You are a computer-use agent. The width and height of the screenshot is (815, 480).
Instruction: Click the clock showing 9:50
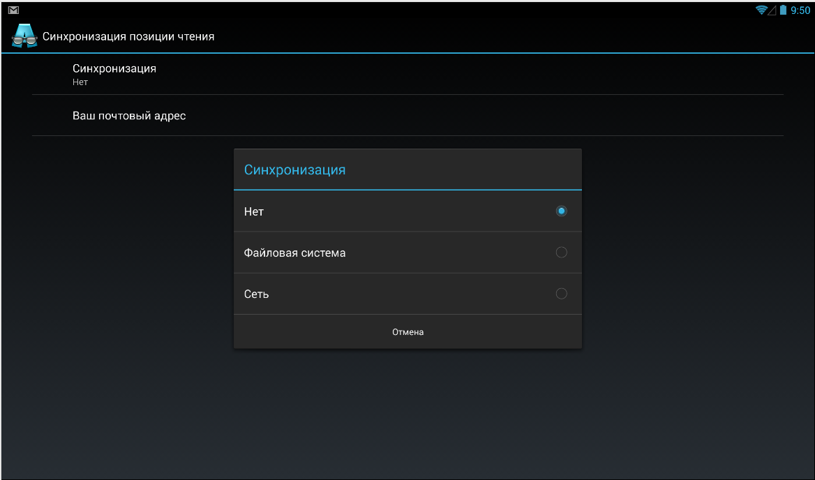point(800,10)
